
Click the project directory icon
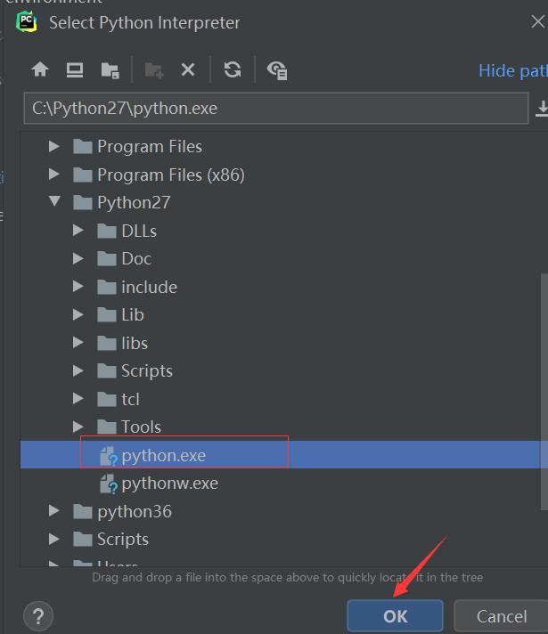[110, 70]
